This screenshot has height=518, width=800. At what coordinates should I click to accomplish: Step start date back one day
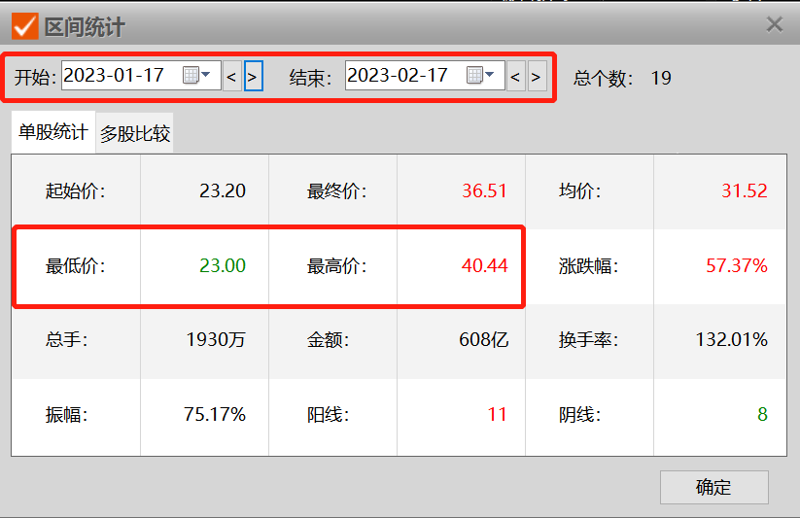click(231, 76)
